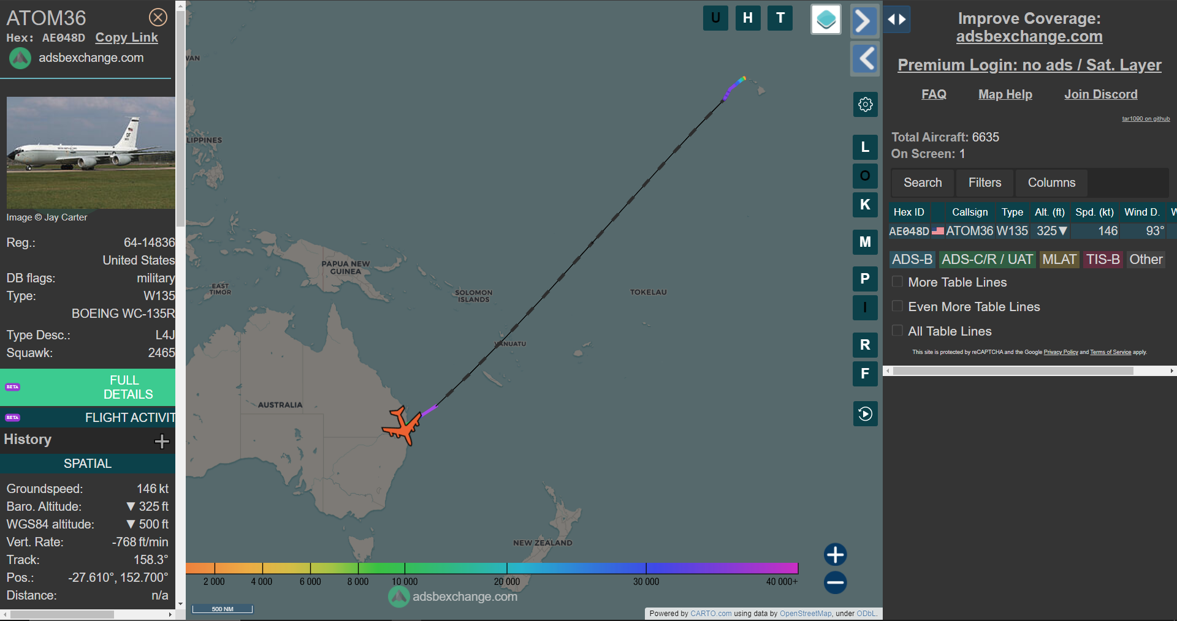Click the SPATIAL section header

(88, 464)
